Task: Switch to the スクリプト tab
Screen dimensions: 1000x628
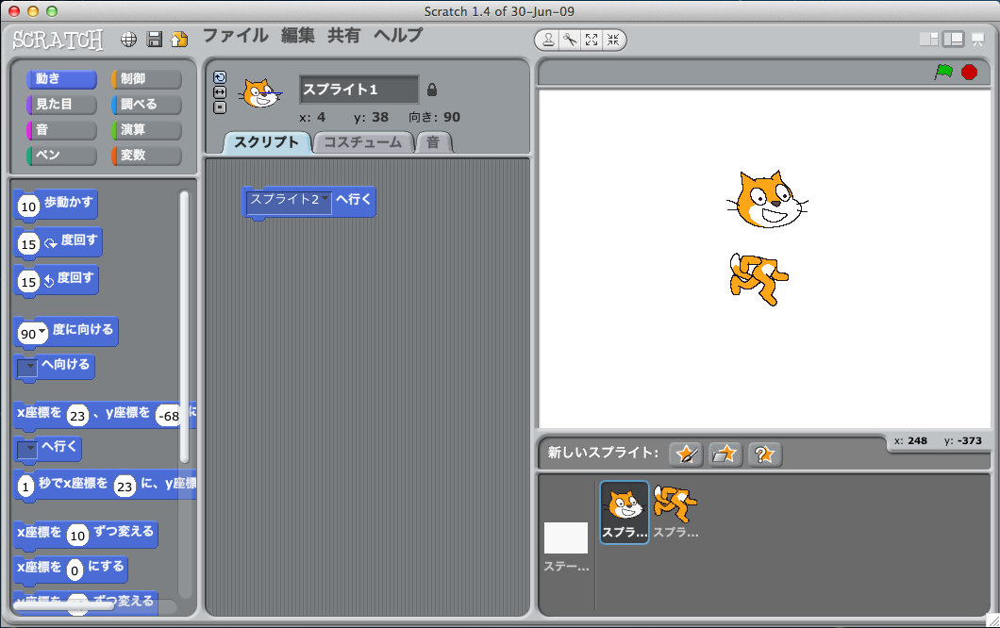Action: [267, 142]
